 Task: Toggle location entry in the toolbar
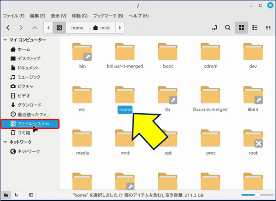click(214, 28)
